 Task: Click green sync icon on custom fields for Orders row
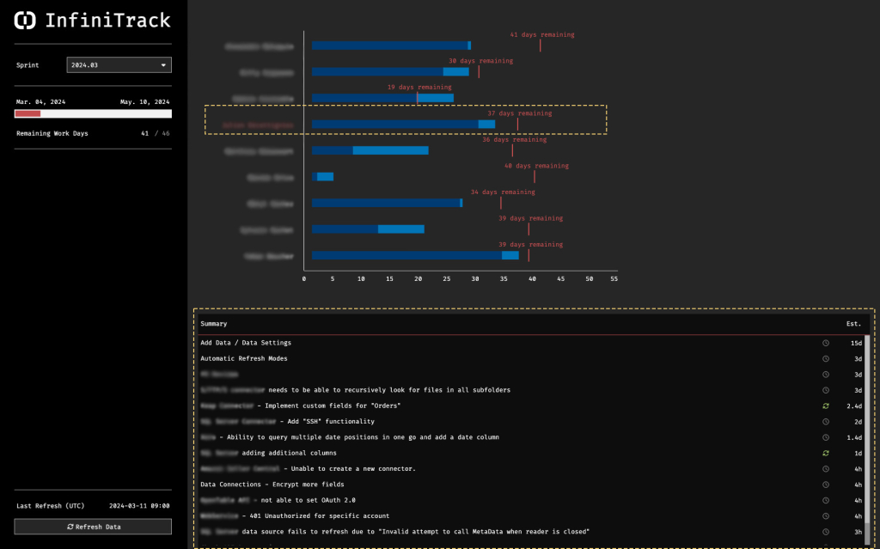pos(826,406)
